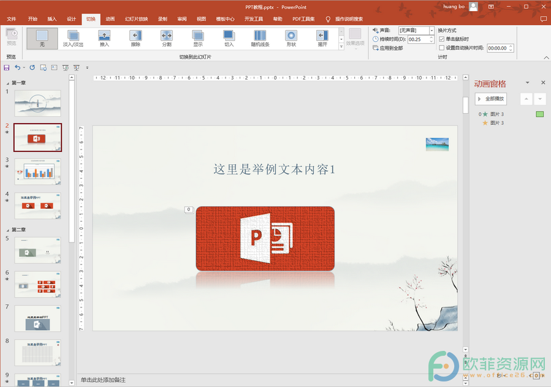
Task: Switch to the 审阅 review tab
Action: (182, 19)
